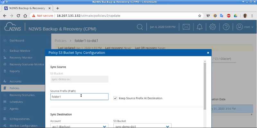
Task: Click the folder1-to-dst1 breadcrumb text
Action: point(86,41)
